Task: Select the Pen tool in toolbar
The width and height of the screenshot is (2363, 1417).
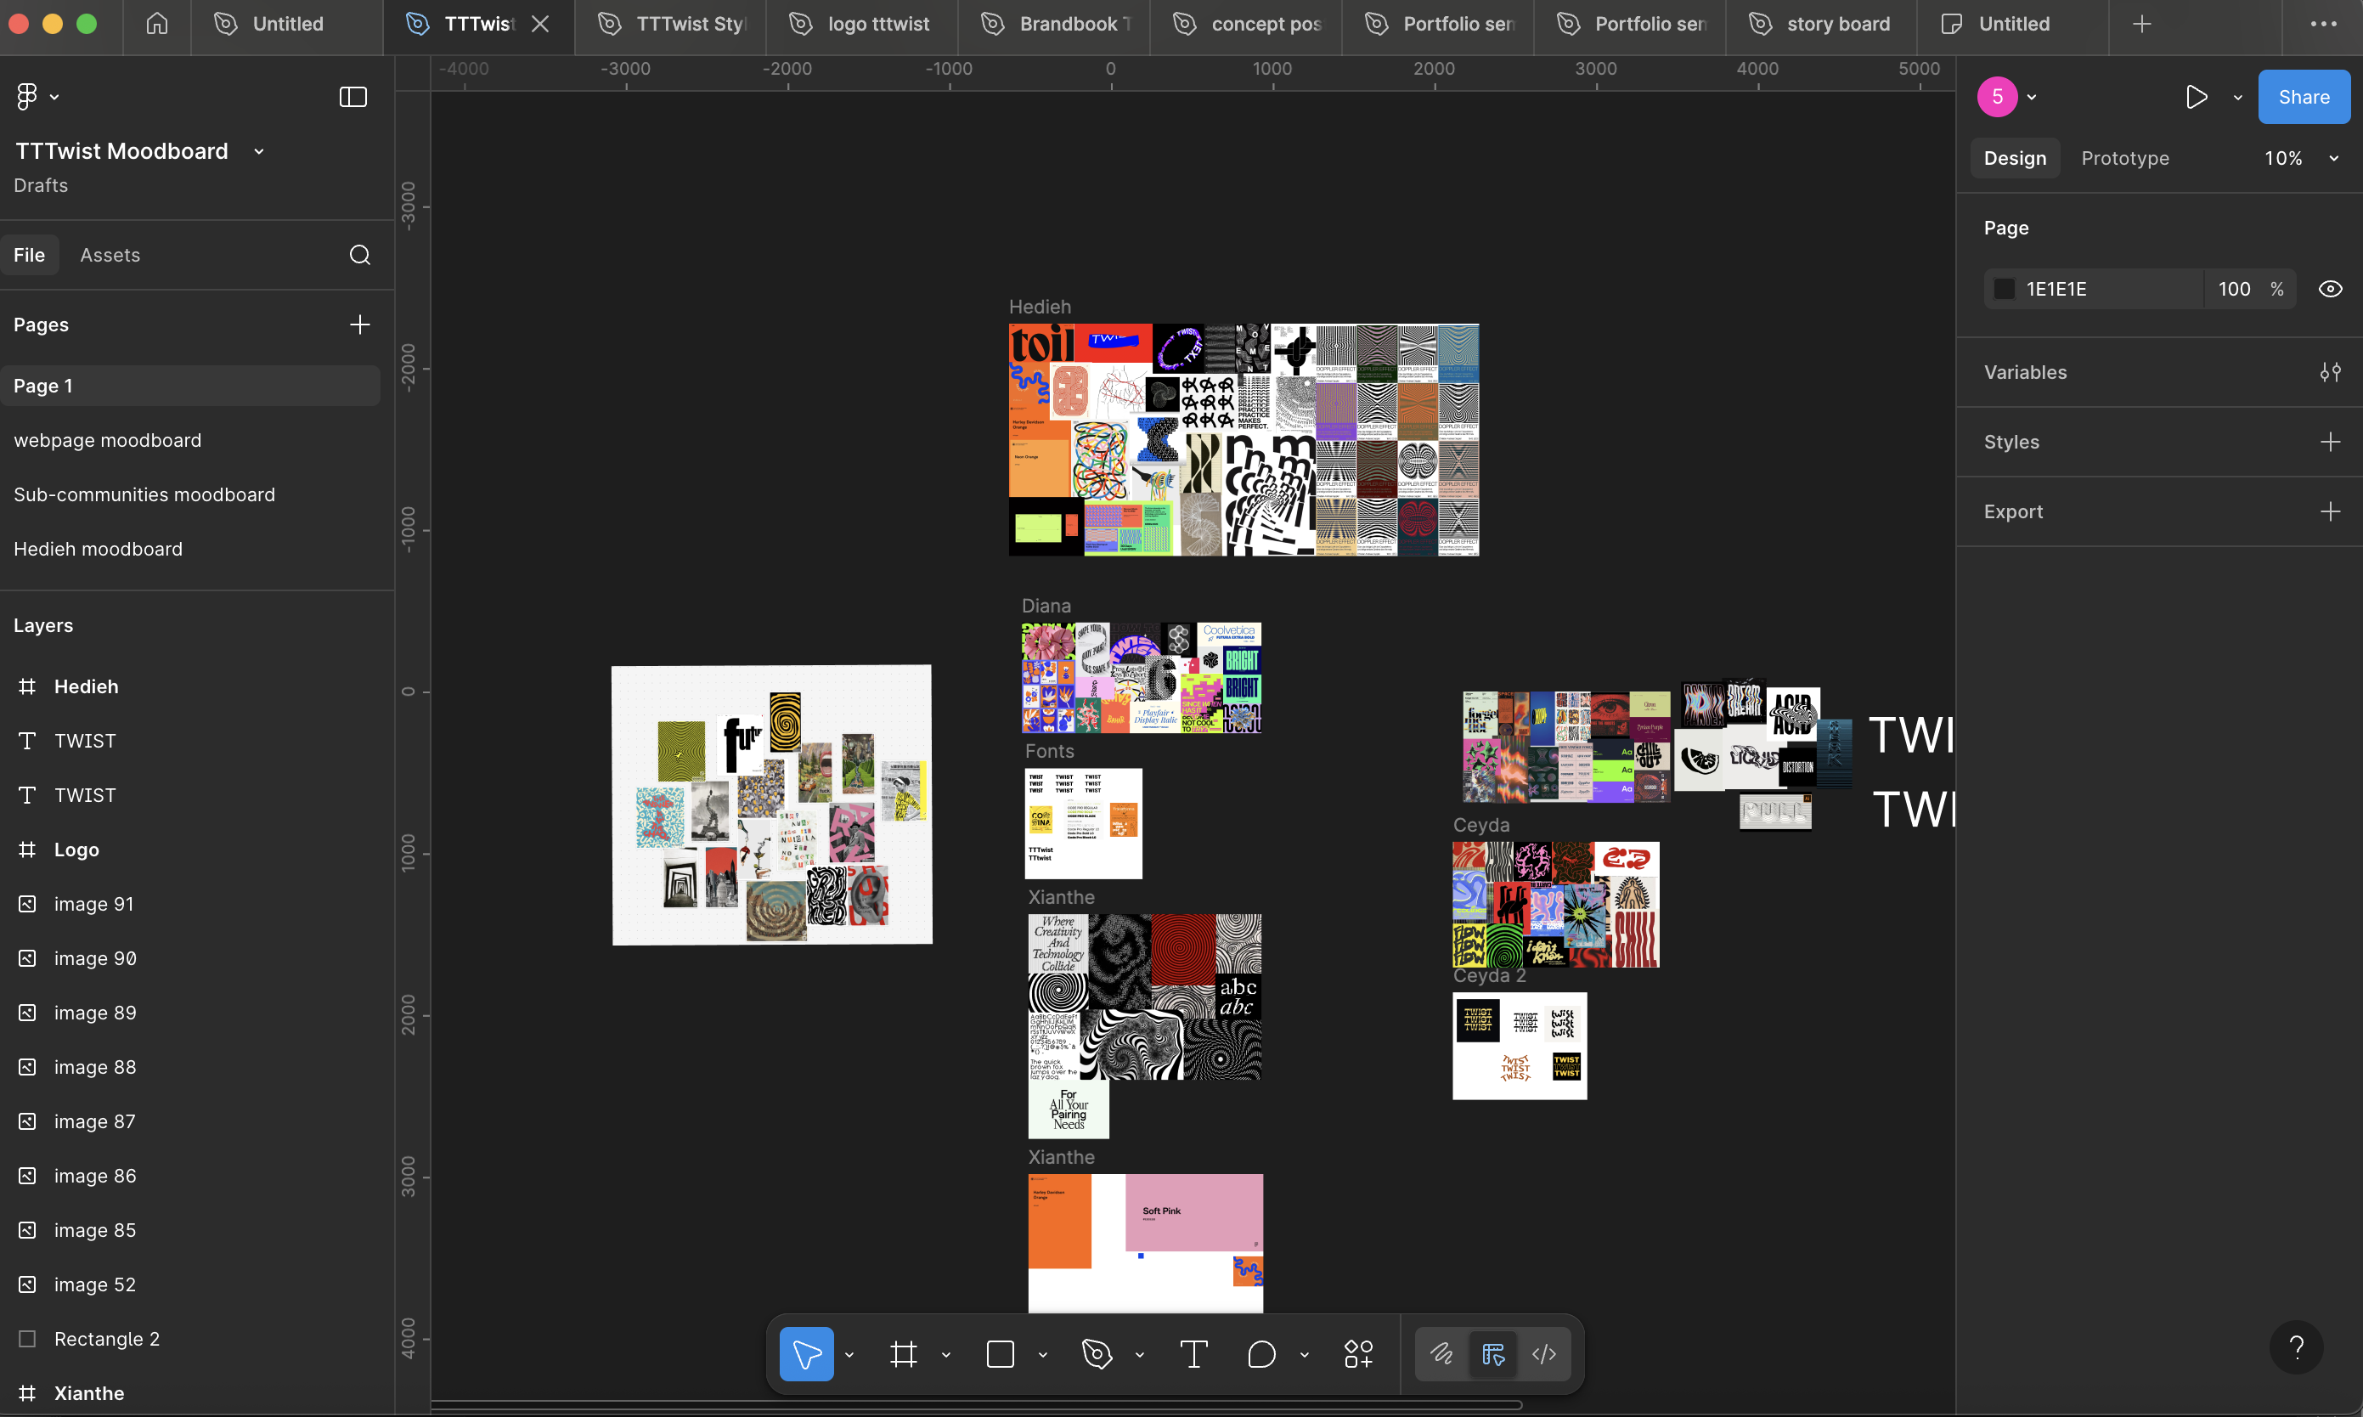Action: coord(1097,1354)
